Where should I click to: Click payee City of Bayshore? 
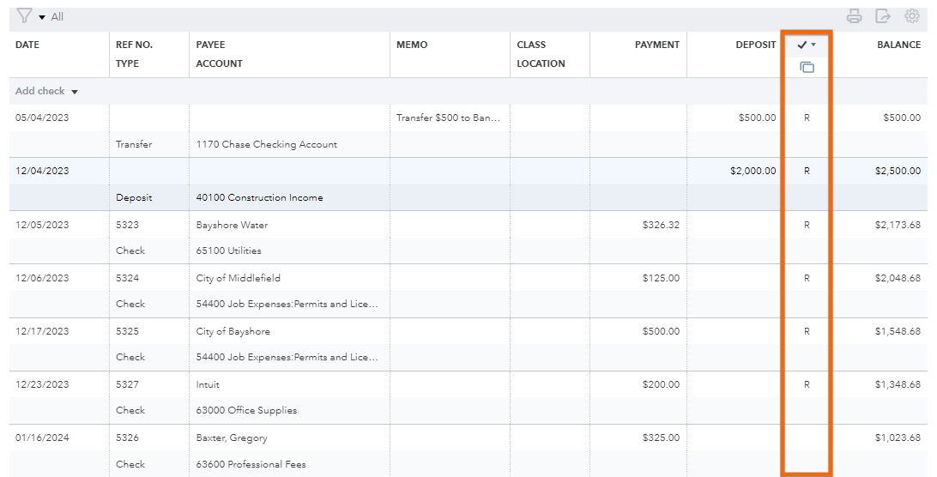[x=233, y=331]
